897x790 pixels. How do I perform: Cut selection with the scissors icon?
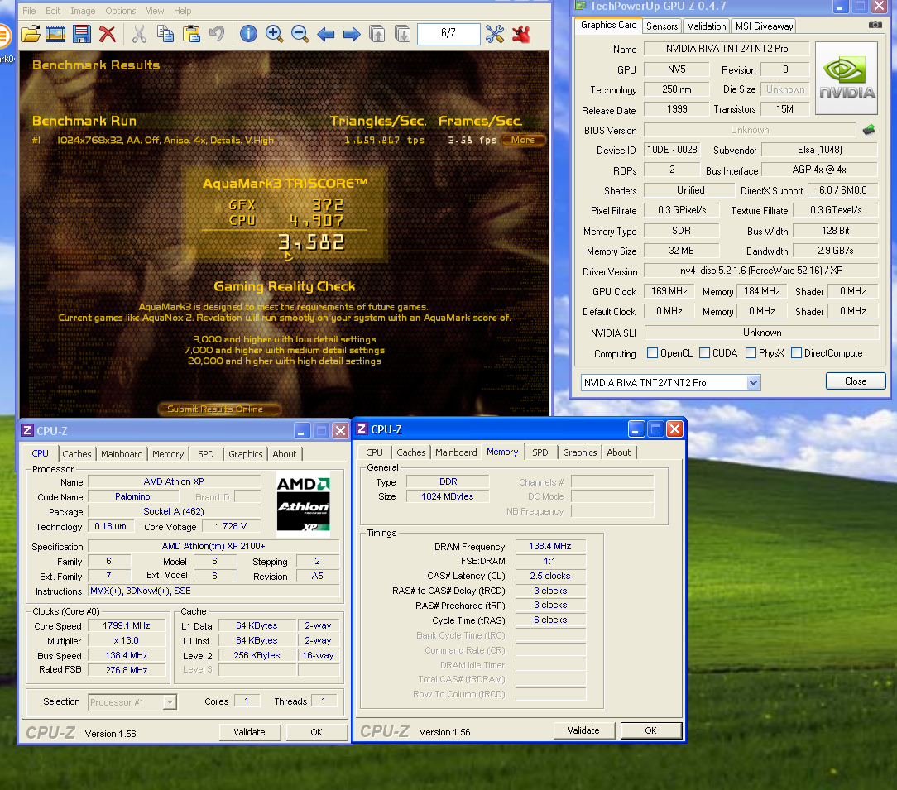coord(139,34)
